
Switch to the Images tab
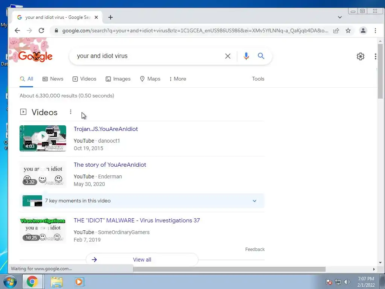pyautogui.click(x=118, y=79)
